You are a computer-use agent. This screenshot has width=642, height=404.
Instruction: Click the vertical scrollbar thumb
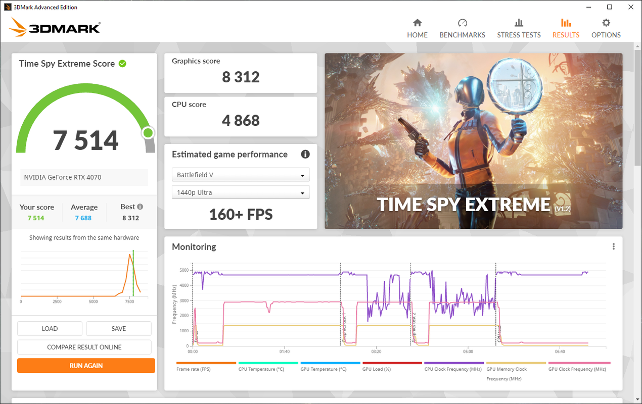637,108
